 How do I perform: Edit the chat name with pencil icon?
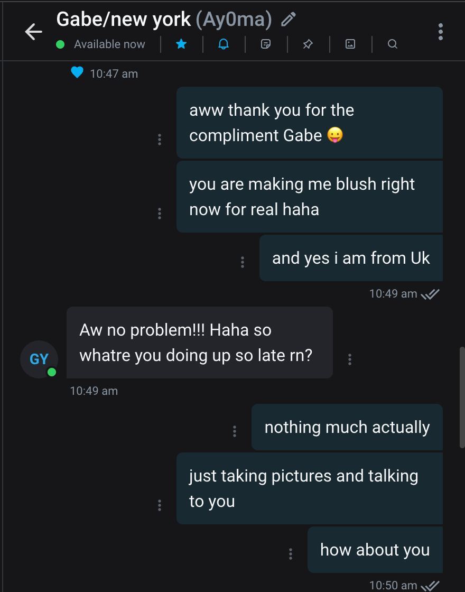tap(288, 20)
